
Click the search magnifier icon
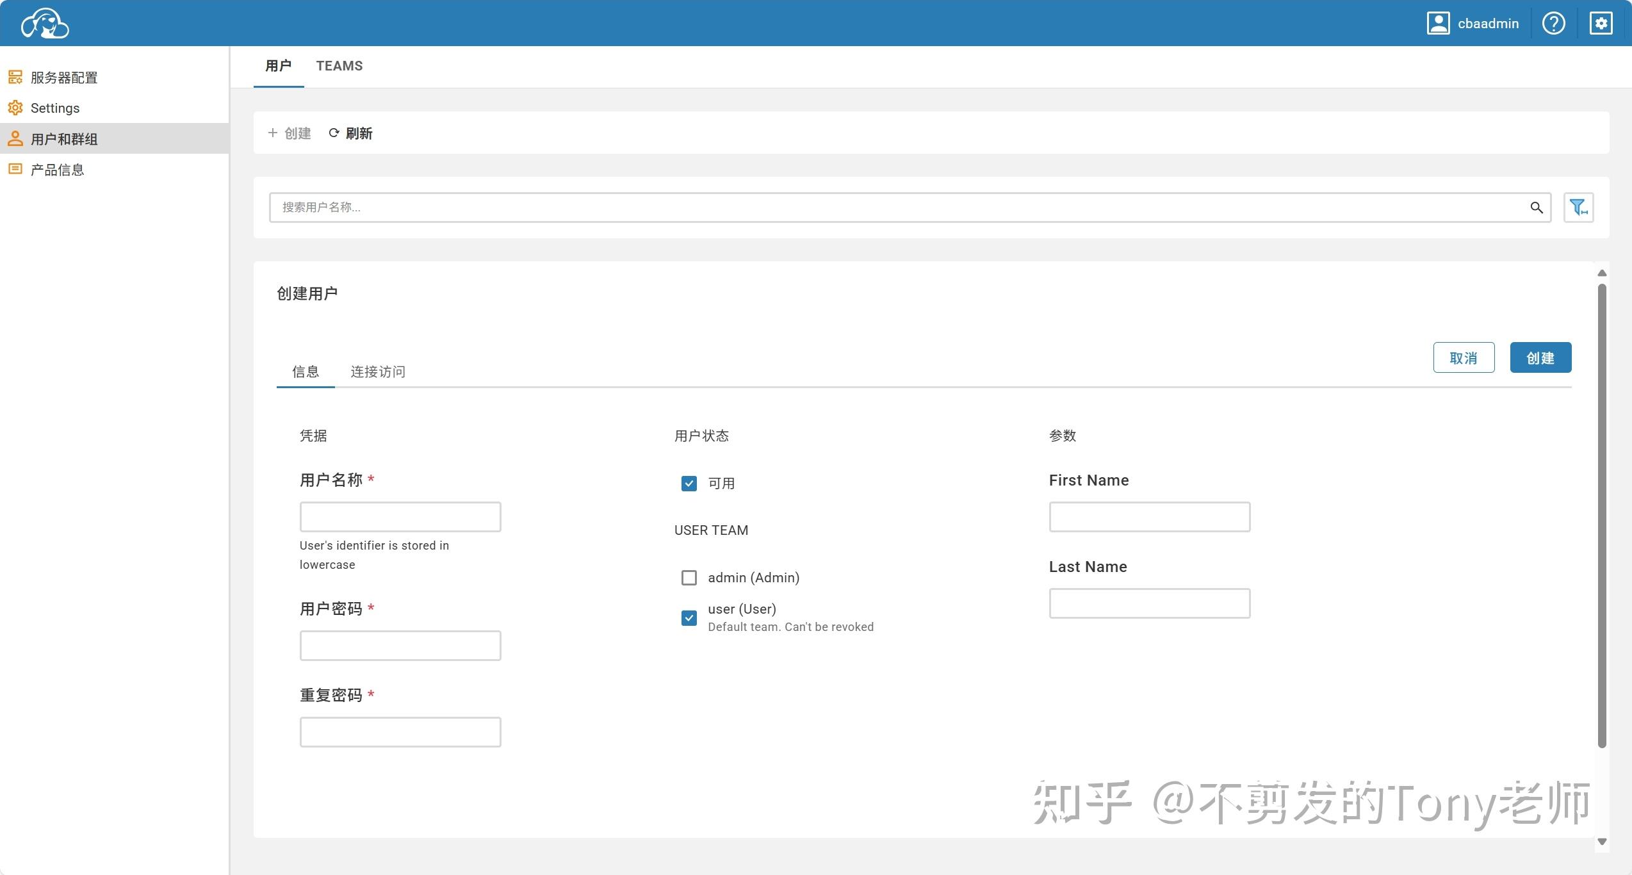tap(1536, 208)
